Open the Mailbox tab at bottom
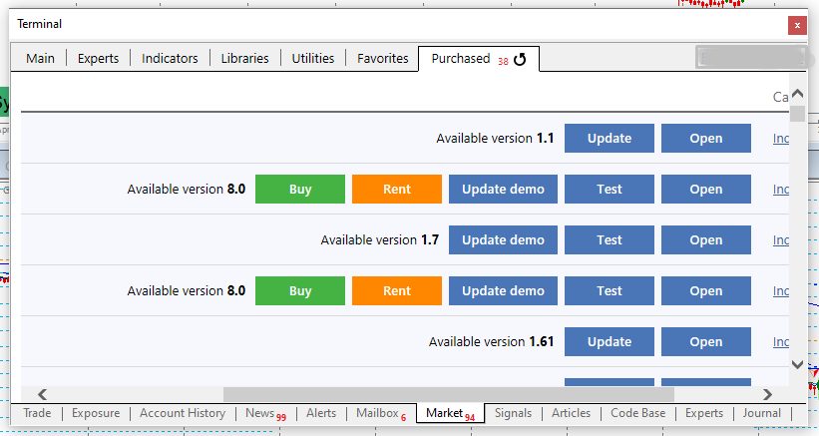Screen dimensions: 819x436 (x=378, y=413)
